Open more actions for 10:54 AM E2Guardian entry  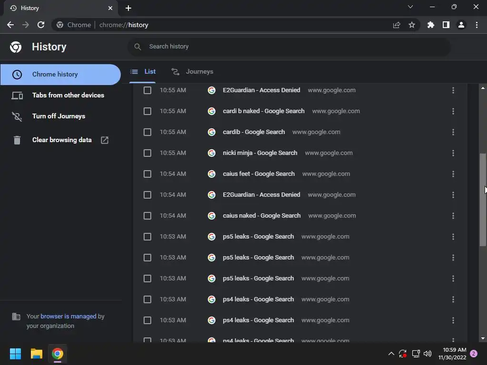coord(453,195)
